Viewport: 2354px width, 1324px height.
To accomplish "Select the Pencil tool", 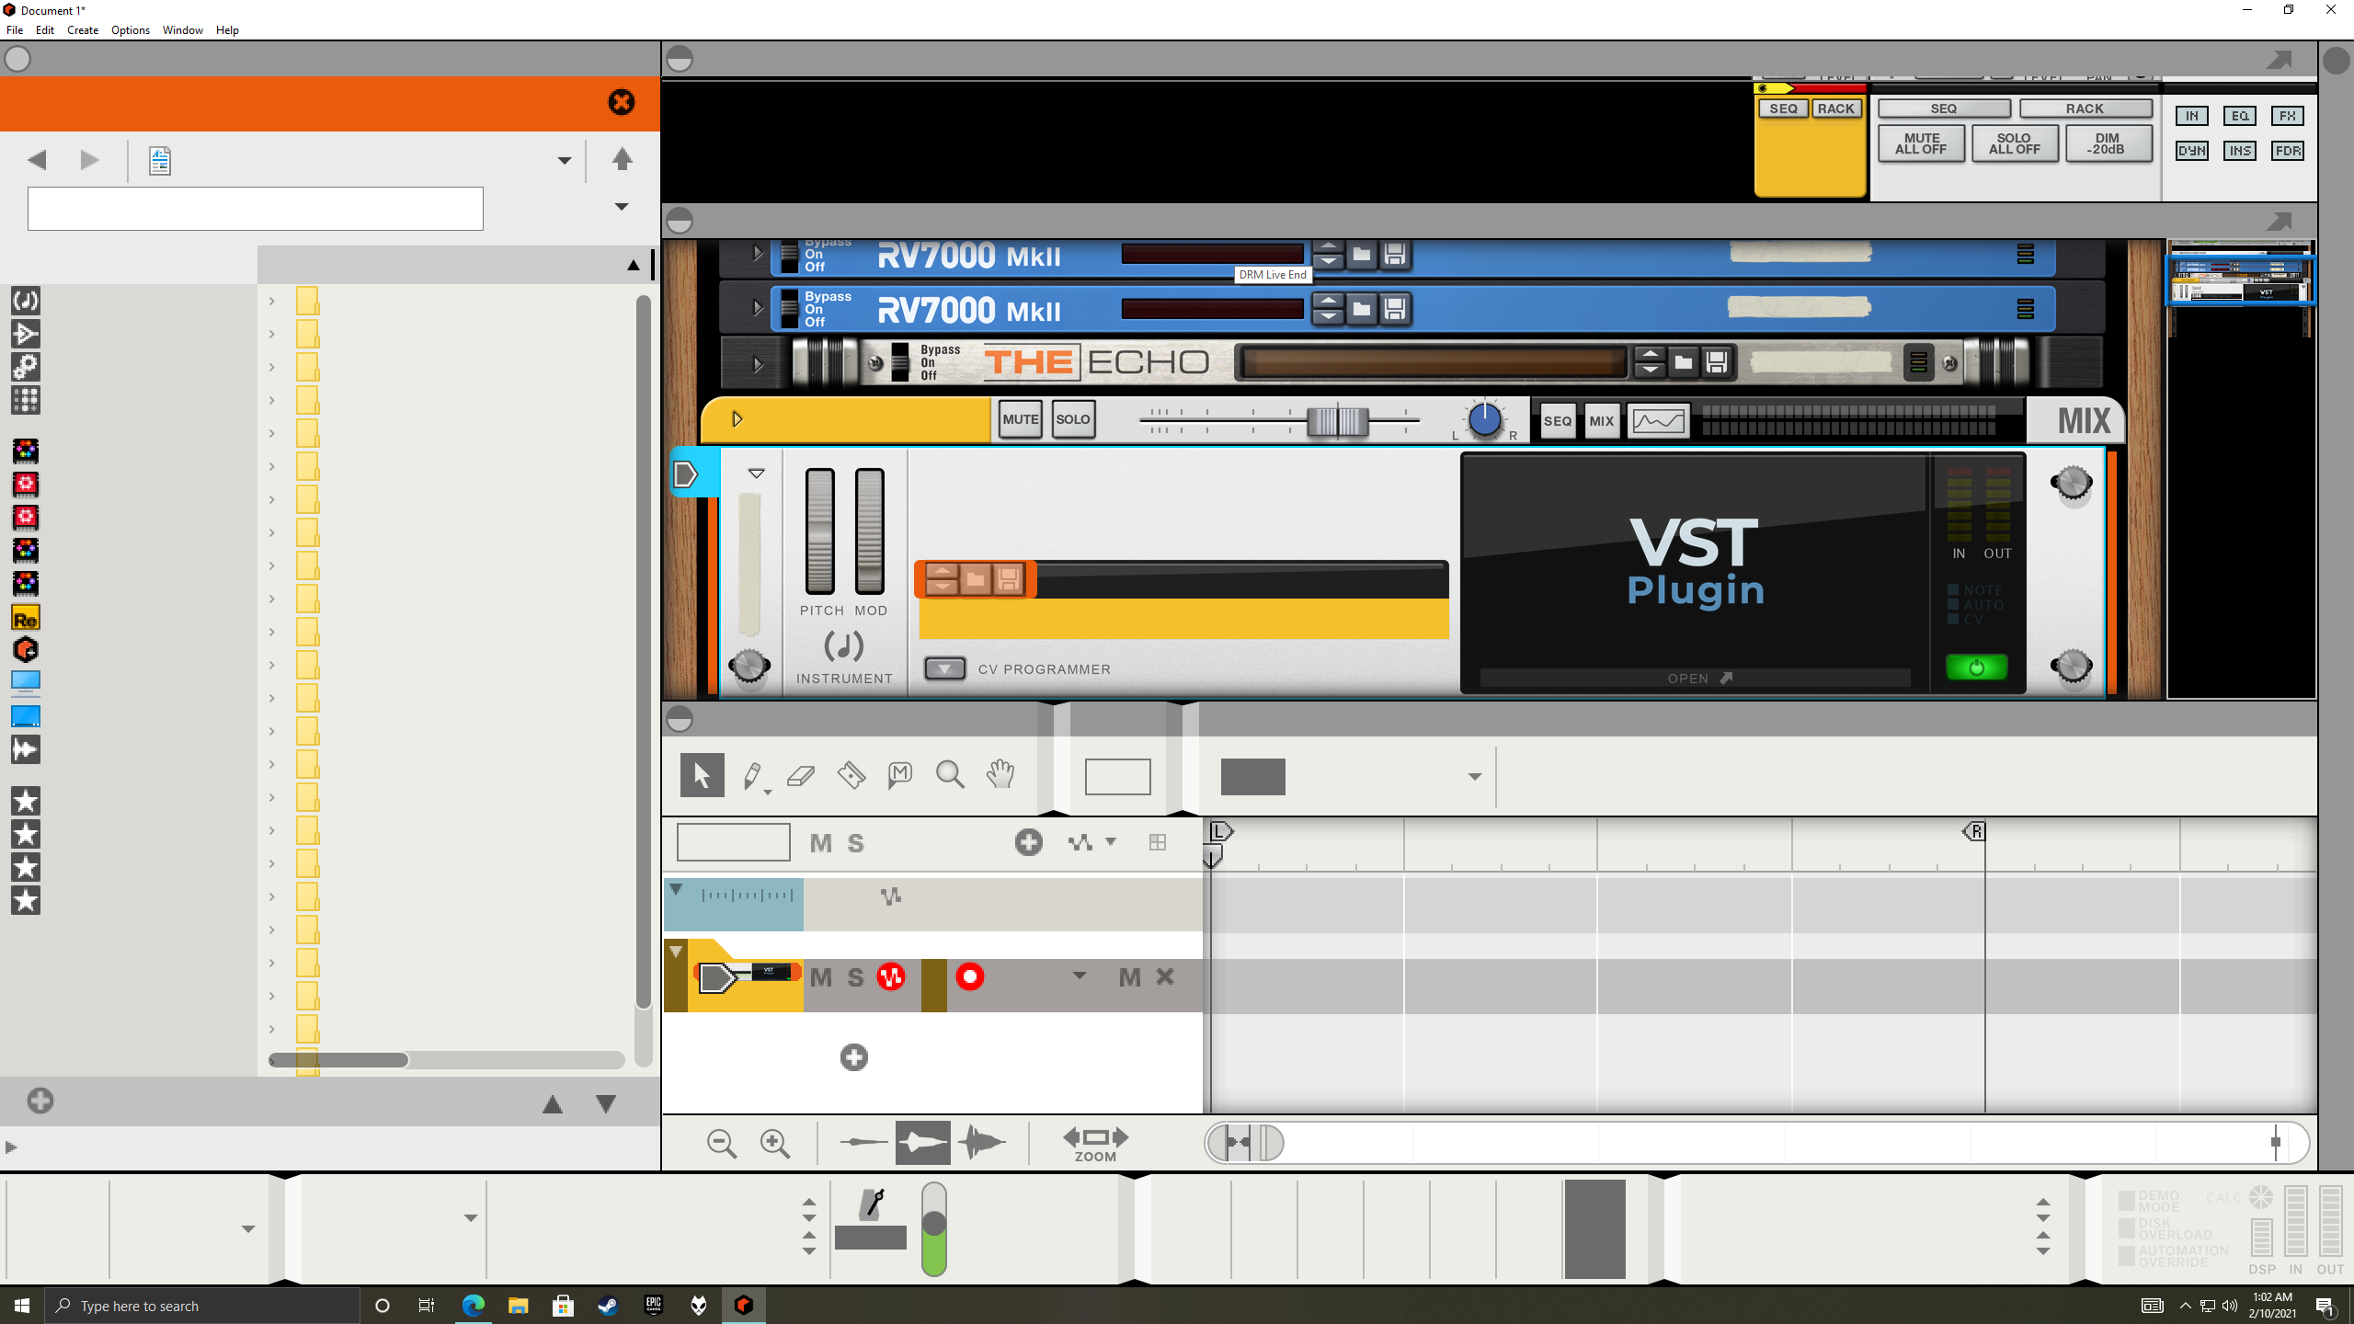I will point(753,776).
